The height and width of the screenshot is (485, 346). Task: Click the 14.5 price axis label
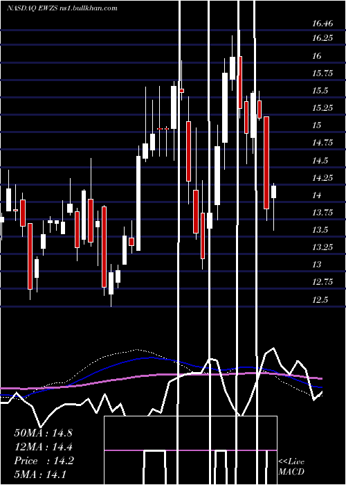click(x=321, y=161)
